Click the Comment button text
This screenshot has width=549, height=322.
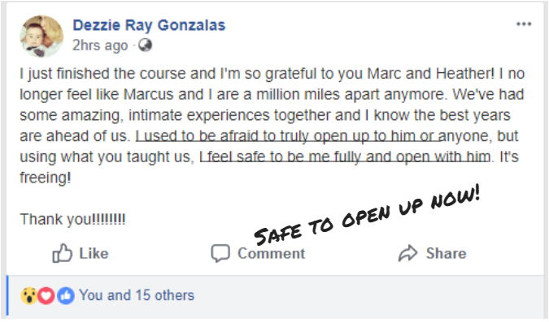272,254
